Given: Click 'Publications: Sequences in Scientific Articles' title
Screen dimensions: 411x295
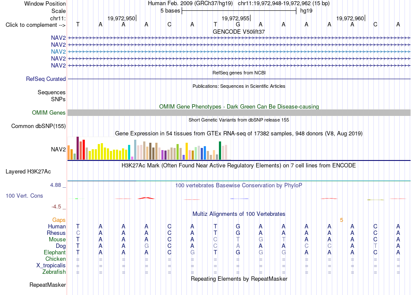Looking at the screenshot, I should click(239, 86).
